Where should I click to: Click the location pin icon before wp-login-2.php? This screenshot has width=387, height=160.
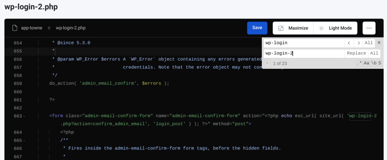pyautogui.click(x=49, y=28)
